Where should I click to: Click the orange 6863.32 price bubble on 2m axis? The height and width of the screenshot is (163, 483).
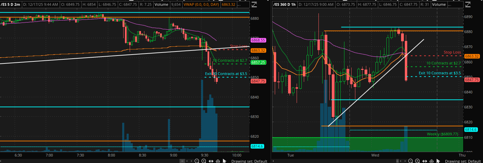pos(258,50)
